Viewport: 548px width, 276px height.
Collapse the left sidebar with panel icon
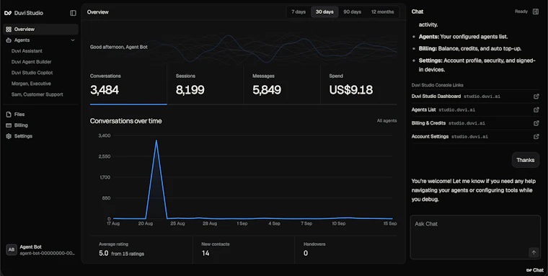tap(73, 13)
